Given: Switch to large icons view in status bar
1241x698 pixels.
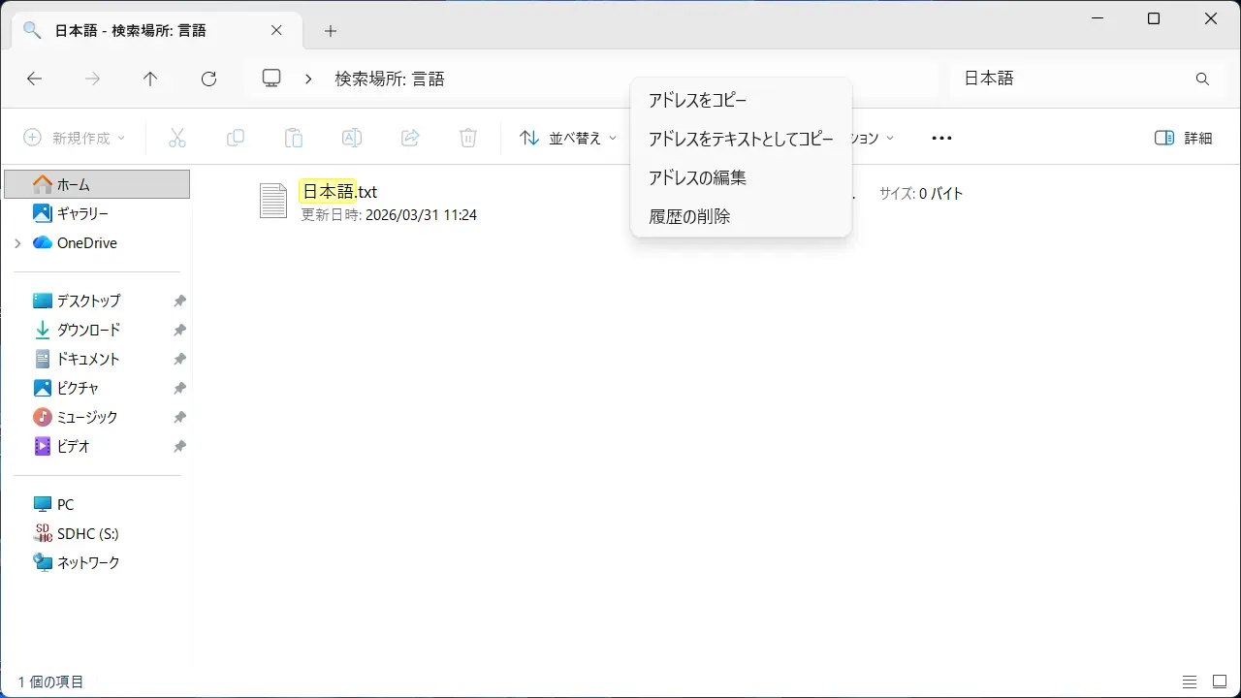Looking at the screenshot, I should pos(1218,682).
